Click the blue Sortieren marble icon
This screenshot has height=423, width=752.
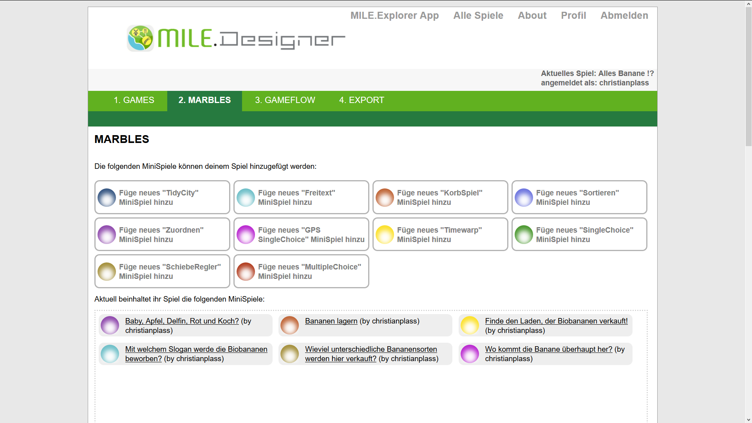tap(524, 197)
